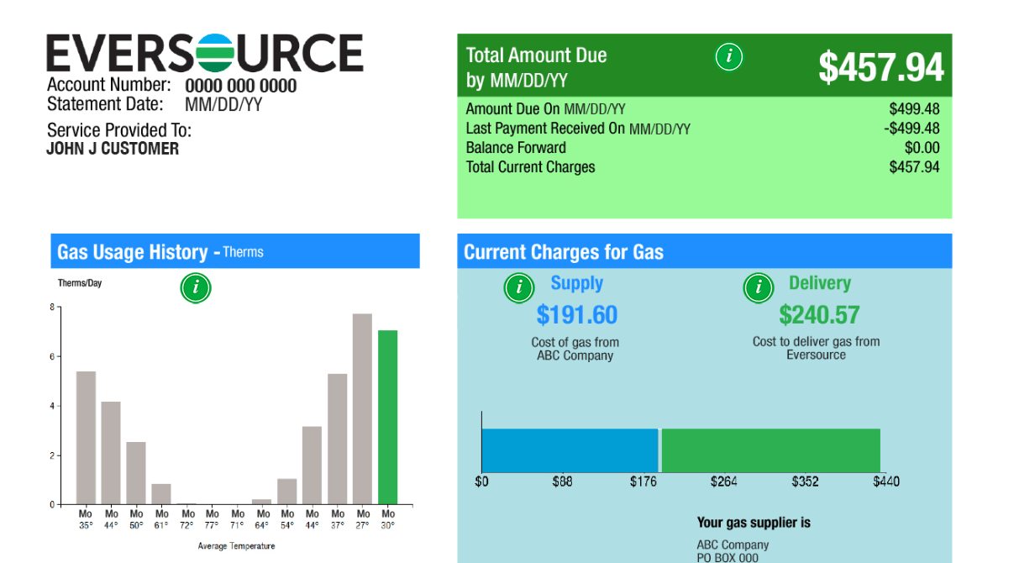Select the gray usage bar above 37°
The width and height of the screenshot is (1019, 563).
[x=337, y=439]
